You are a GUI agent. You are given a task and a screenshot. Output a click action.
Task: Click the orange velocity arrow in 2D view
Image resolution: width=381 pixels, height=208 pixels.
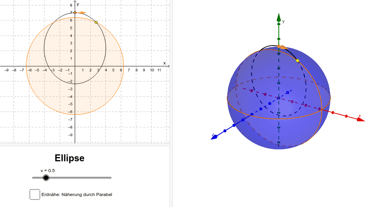[x=83, y=13]
